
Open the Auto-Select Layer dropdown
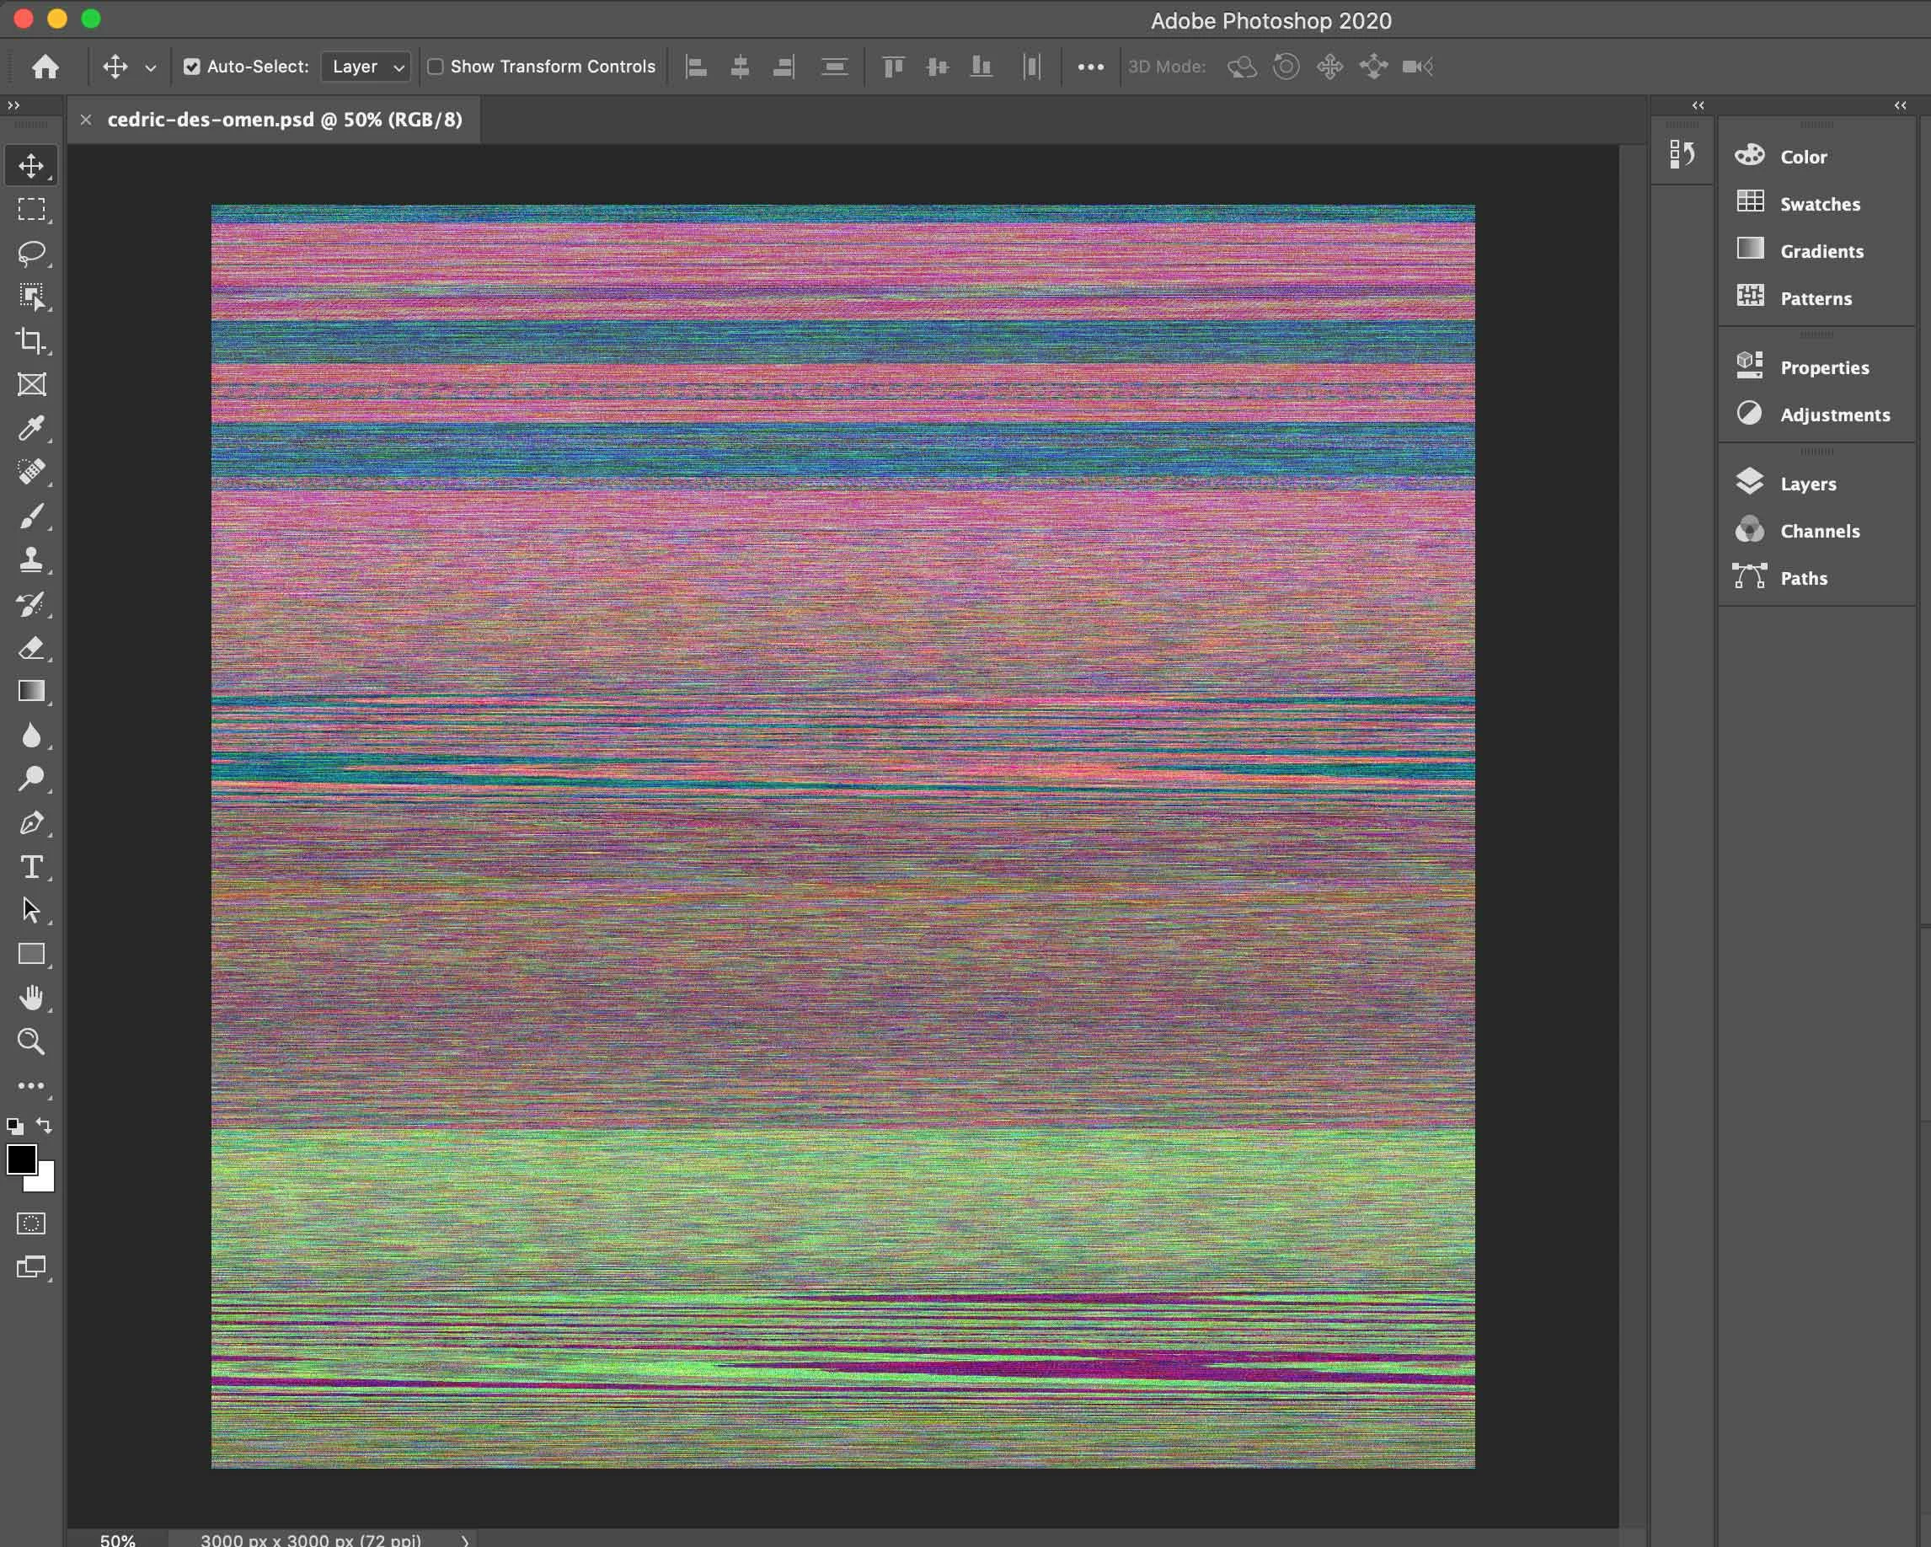click(x=366, y=67)
